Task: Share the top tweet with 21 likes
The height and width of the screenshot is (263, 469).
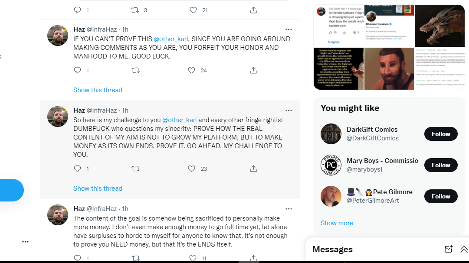Action: pyautogui.click(x=253, y=10)
